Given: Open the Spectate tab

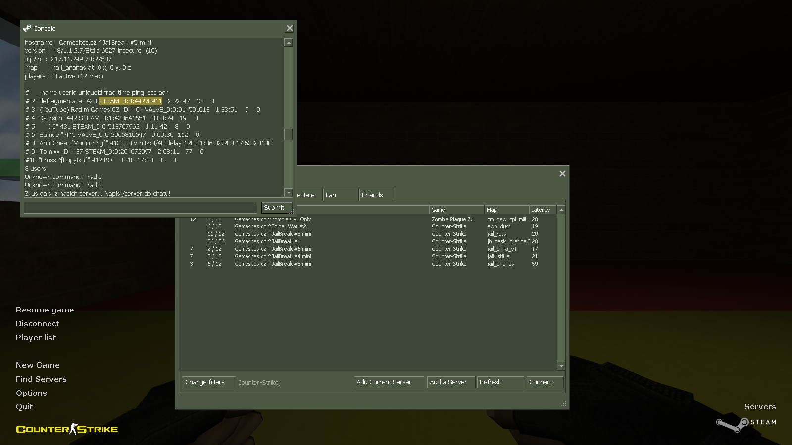Looking at the screenshot, I should [309, 195].
